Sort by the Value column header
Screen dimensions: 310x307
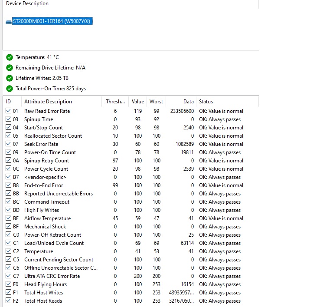pos(137,102)
